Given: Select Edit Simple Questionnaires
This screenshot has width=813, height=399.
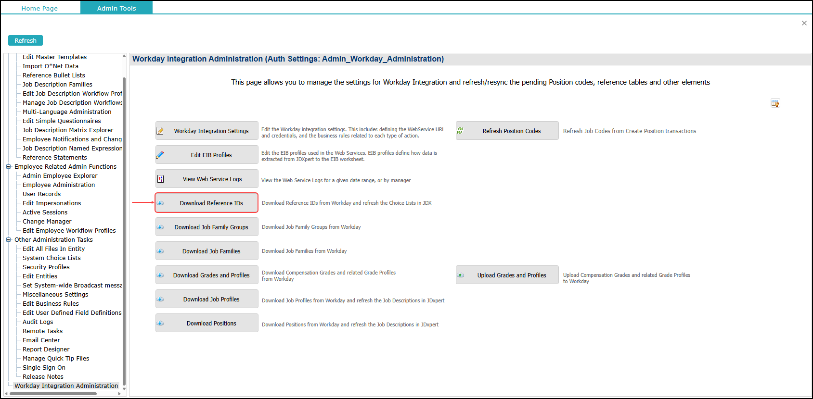Looking at the screenshot, I should click(62, 121).
